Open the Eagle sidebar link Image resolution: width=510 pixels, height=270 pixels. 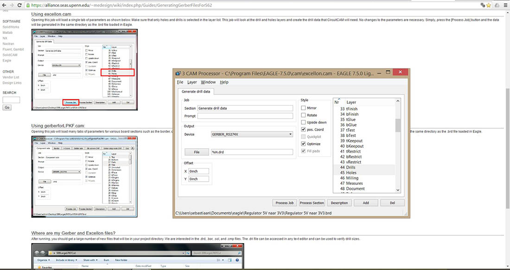point(7,60)
